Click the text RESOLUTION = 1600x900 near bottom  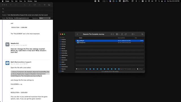(19, 93)
